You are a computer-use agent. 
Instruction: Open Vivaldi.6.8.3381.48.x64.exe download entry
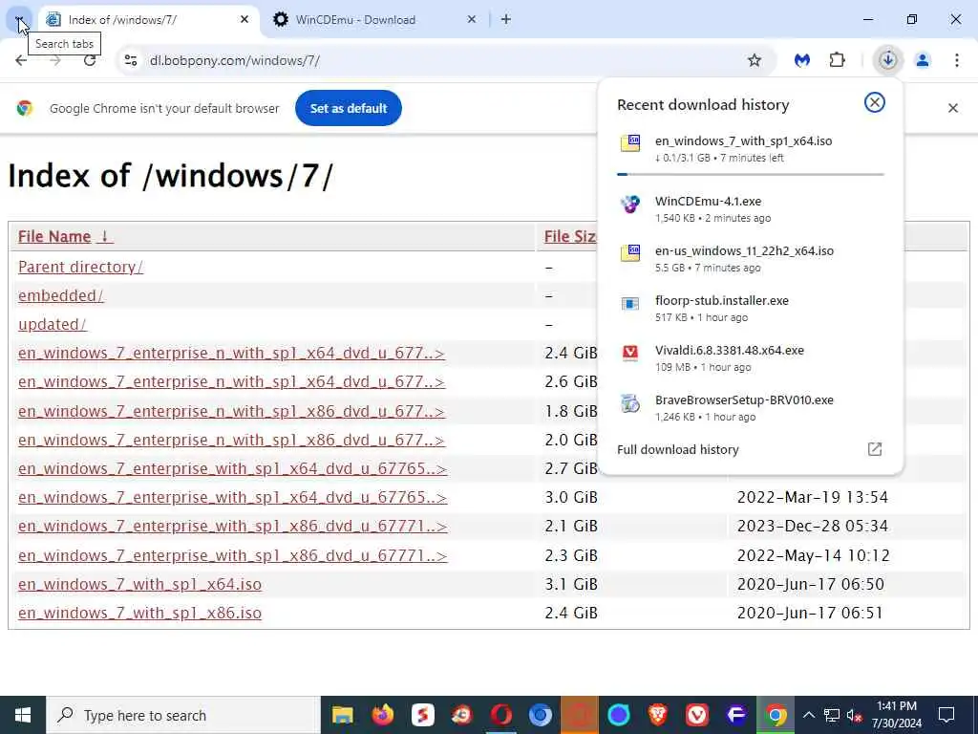(x=751, y=358)
